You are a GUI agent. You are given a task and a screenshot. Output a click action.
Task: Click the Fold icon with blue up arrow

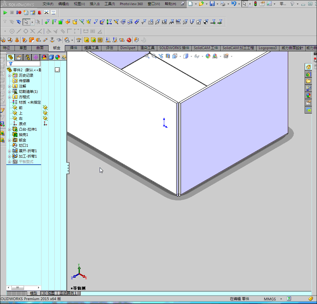click(115, 40)
